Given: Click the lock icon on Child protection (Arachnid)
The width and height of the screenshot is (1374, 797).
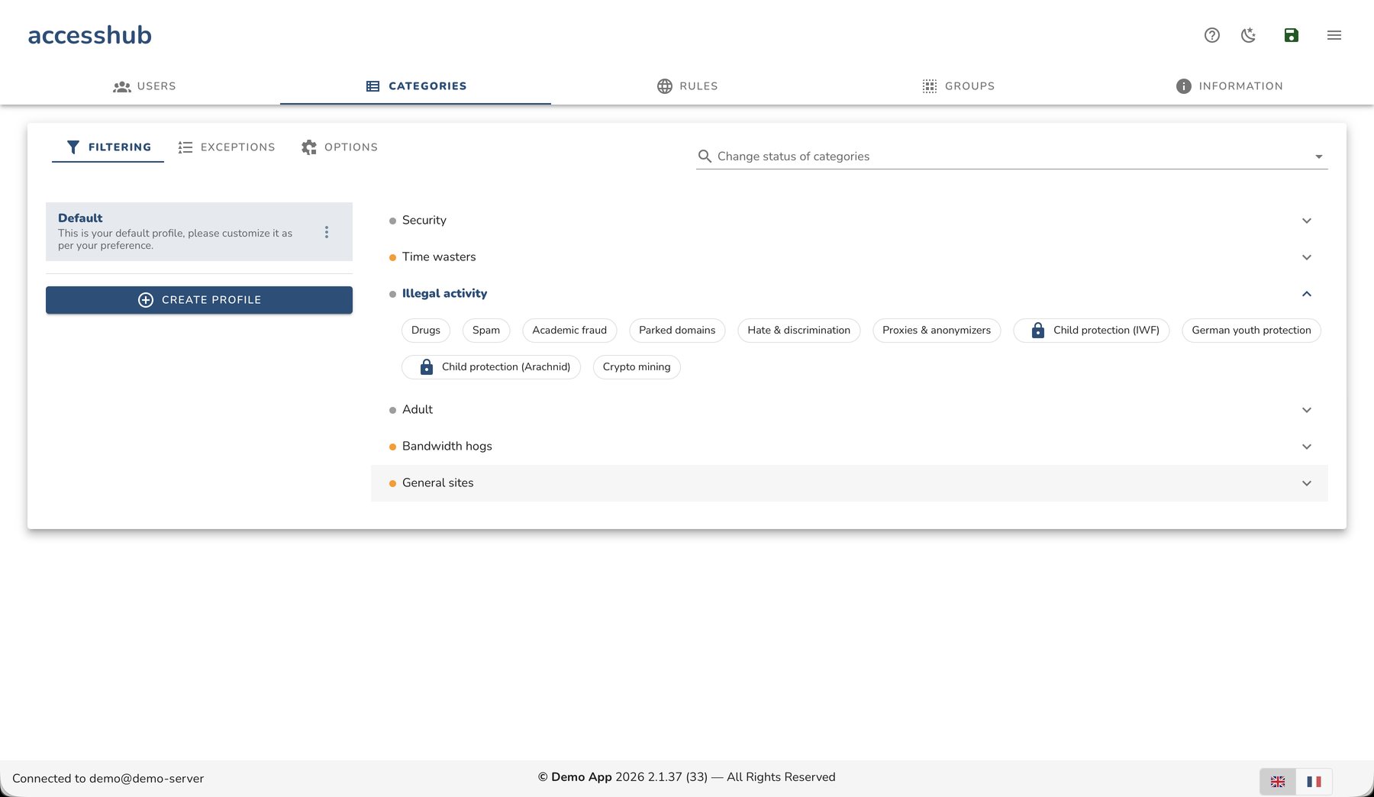Looking at the screenshot, I should point(427,367).
